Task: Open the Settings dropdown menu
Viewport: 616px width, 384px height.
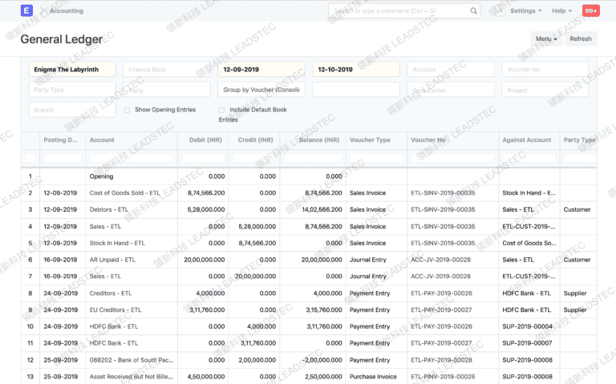Action: [525, 11]
